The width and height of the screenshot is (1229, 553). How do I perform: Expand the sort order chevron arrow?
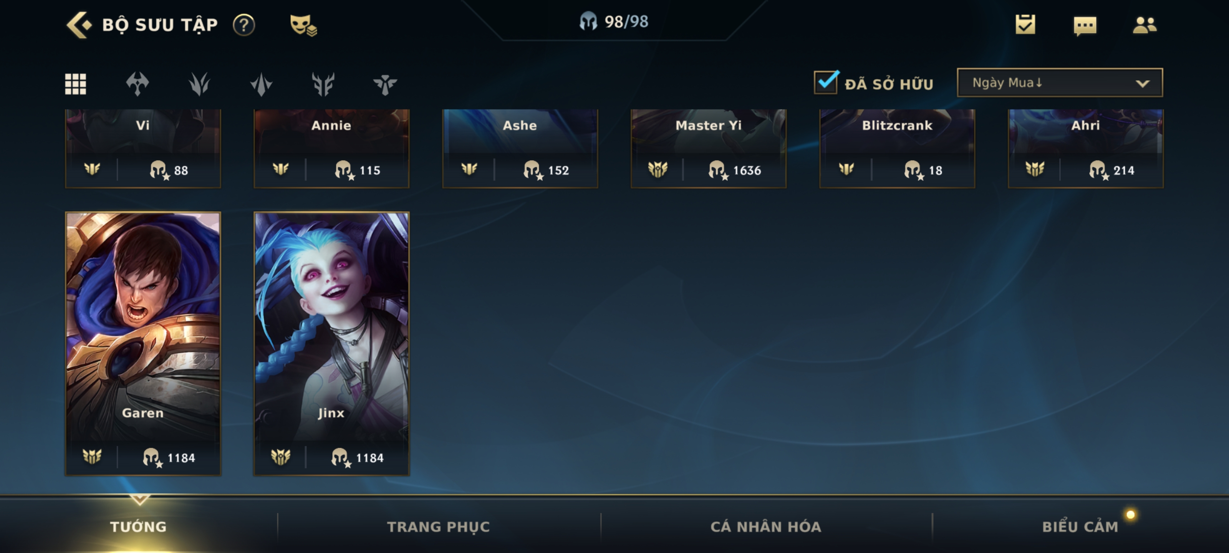[1143, 83]
